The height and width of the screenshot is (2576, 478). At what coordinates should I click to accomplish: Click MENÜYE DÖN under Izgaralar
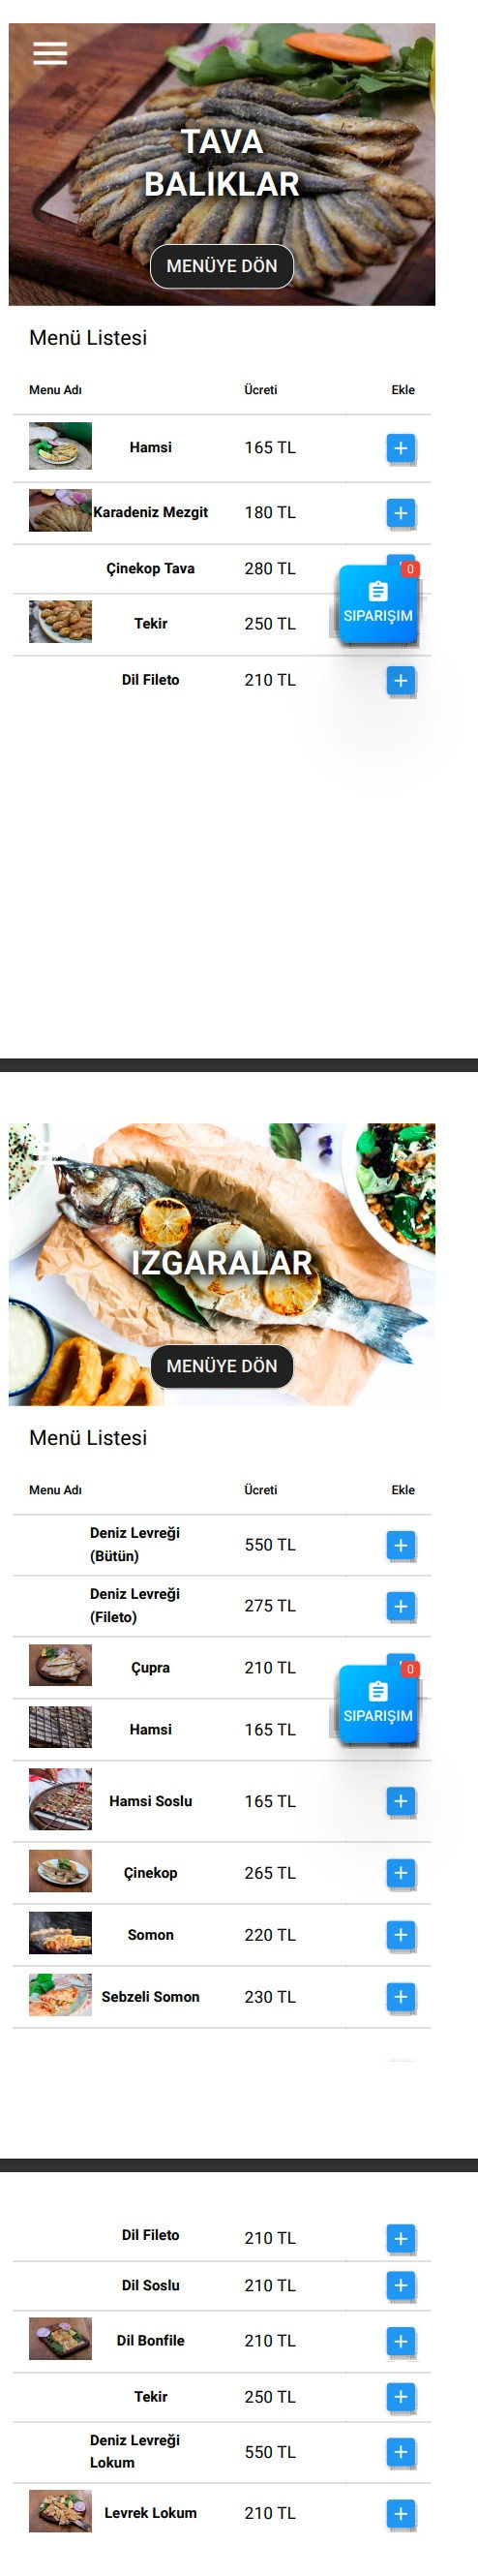click(222, 1366)
